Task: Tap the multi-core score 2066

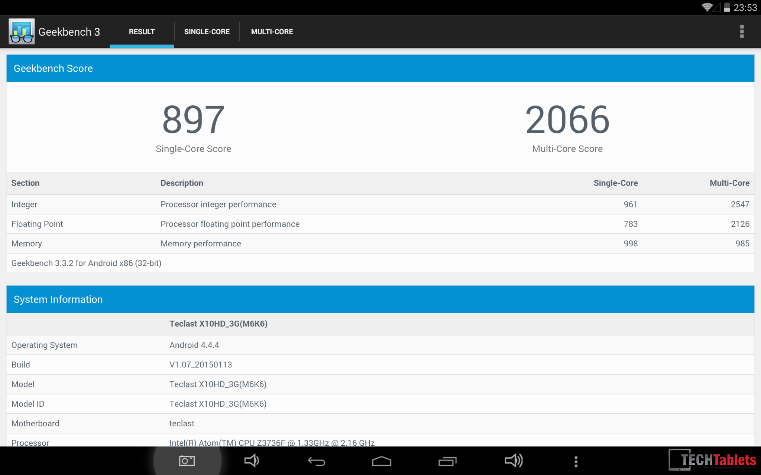Action: pyautogui.click(x=567, y=119)
